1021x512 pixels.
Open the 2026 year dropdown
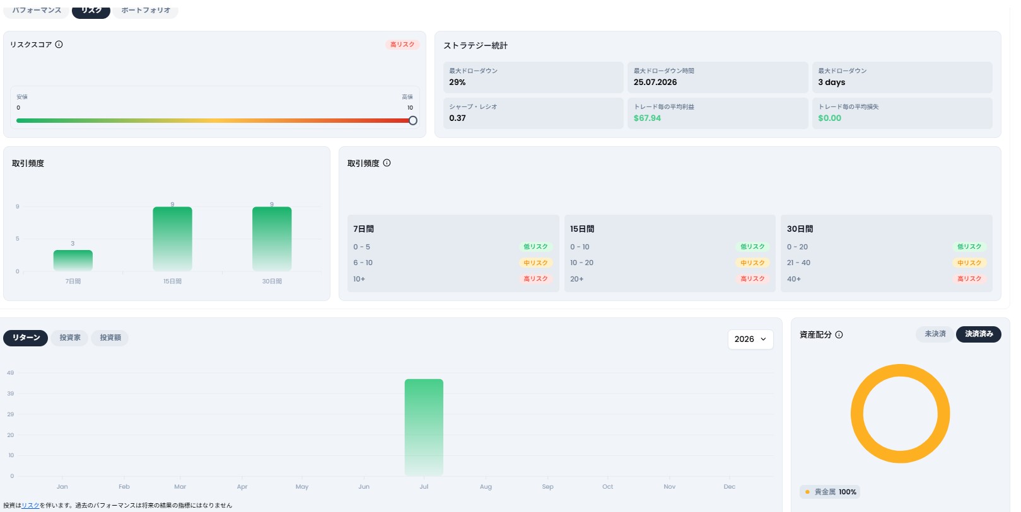click(750, 339)
